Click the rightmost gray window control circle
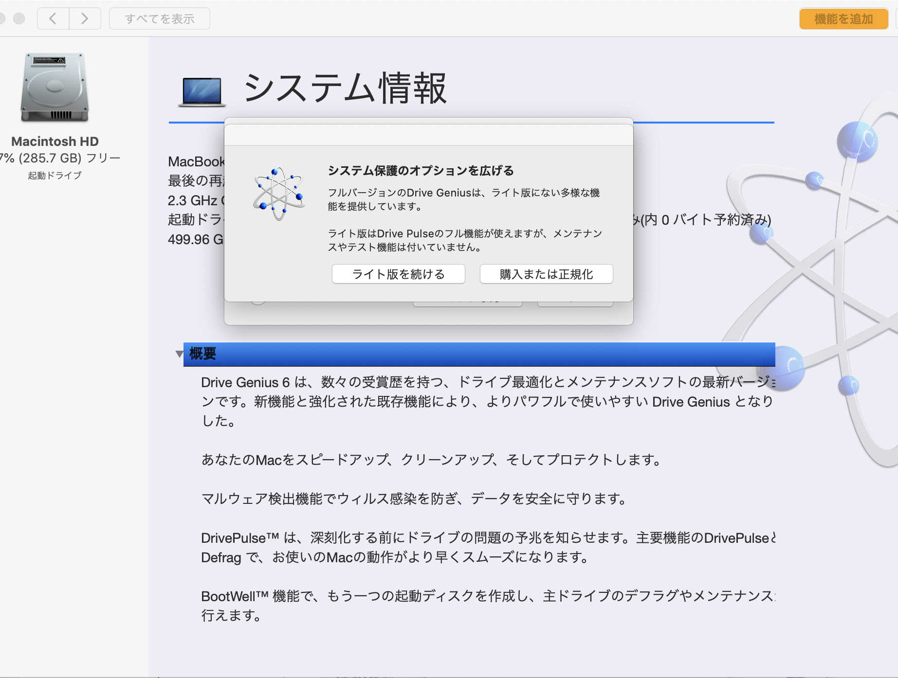The image size is (898, 678). pos(19,18)
